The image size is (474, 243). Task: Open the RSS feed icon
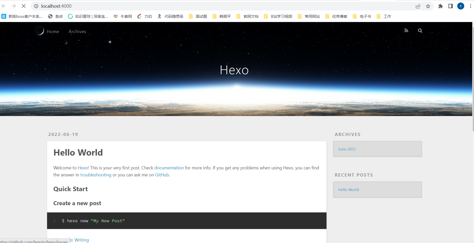[x=406, y=30]
